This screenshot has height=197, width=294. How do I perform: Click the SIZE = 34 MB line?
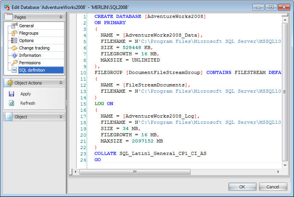[121, 128]
